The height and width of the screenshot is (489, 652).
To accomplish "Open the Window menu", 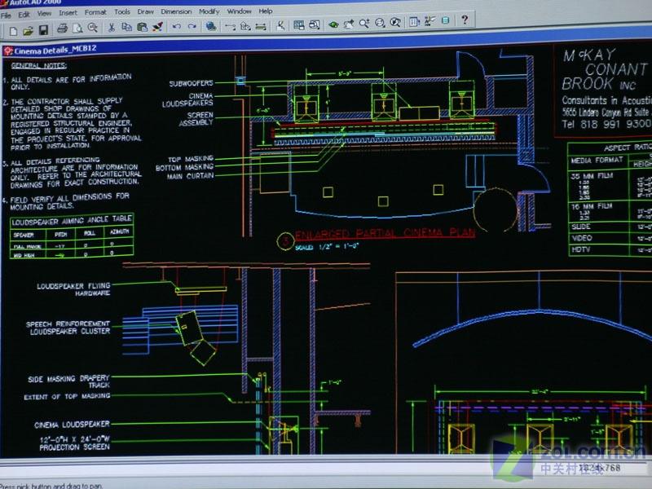I will click(x=239, y=11).
